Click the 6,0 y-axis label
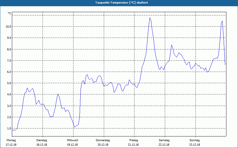This screenshot has width=238, height=148. pyautogui.click(x=9, y=72)
